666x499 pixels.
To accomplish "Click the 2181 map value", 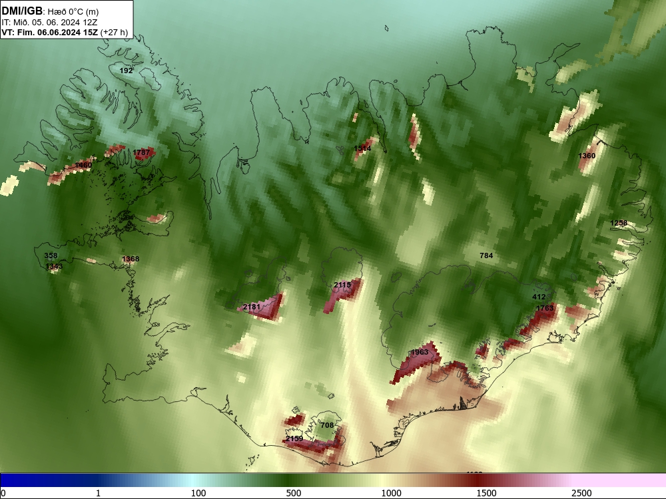I will (252, 306).
